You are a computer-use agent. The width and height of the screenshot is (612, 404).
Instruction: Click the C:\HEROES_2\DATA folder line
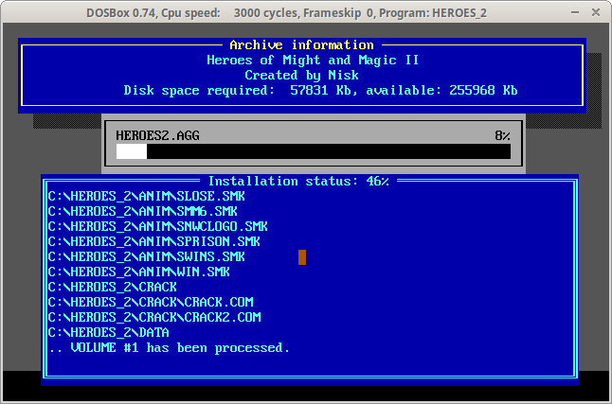(108, 333)
